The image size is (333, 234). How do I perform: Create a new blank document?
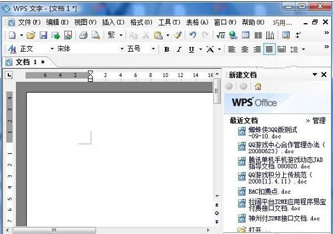[12, 35]
